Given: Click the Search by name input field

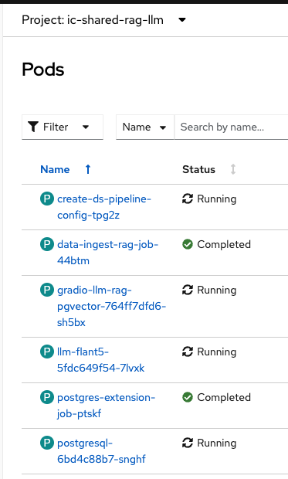Looking at the screenshot, I should pos(231,127).
